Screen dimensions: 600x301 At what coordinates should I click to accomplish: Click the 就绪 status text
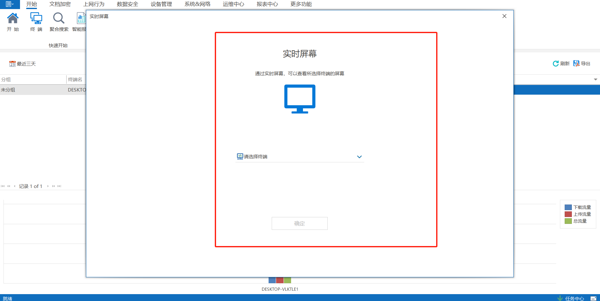[x=8, y=299]
